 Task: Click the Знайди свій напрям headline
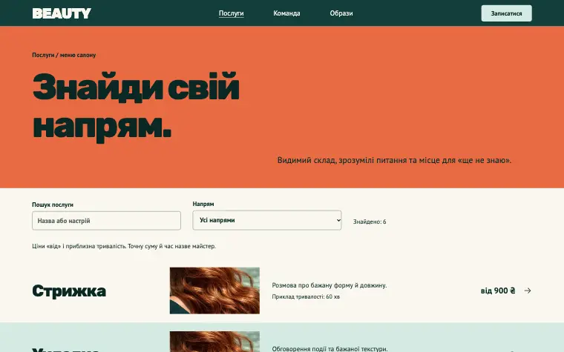[x=136, y=106]
